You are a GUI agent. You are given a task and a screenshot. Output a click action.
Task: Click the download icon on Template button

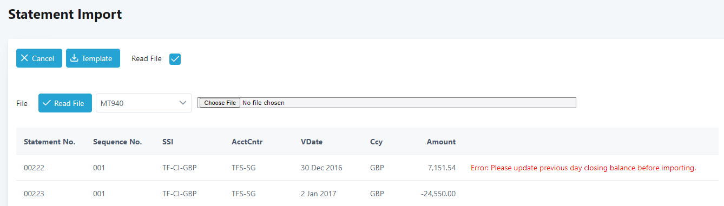(x=75, y=58)
